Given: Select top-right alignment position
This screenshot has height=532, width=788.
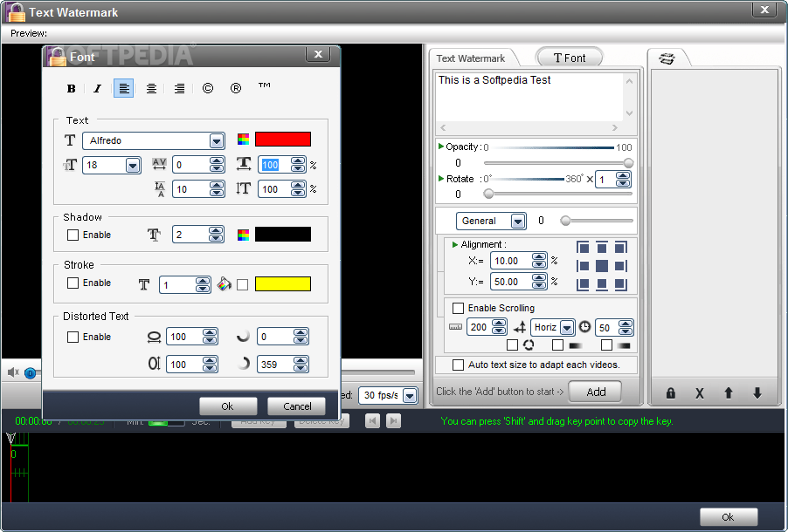Looking at the screenshot, I should 620,248.
